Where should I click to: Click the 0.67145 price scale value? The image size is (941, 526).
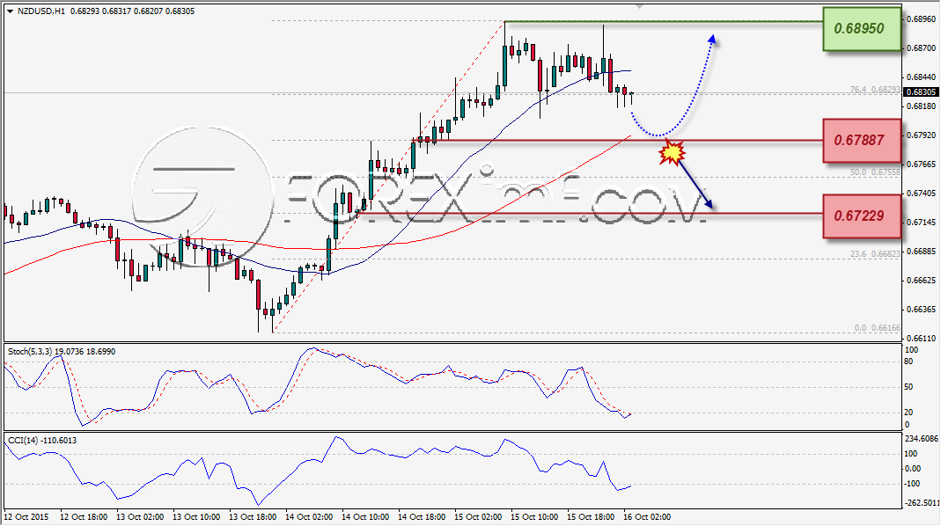point(920,223)
